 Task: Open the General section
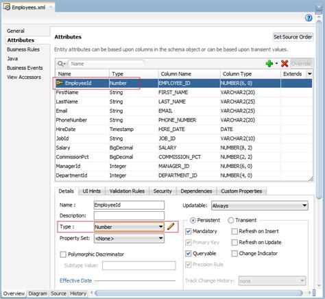[x=16, y=31]
